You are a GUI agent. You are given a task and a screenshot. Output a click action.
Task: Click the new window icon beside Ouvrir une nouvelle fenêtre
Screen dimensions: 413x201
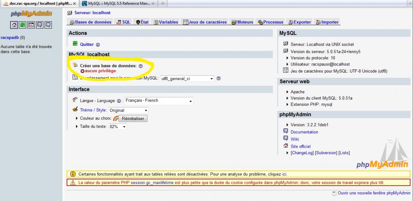coord(334,193)
